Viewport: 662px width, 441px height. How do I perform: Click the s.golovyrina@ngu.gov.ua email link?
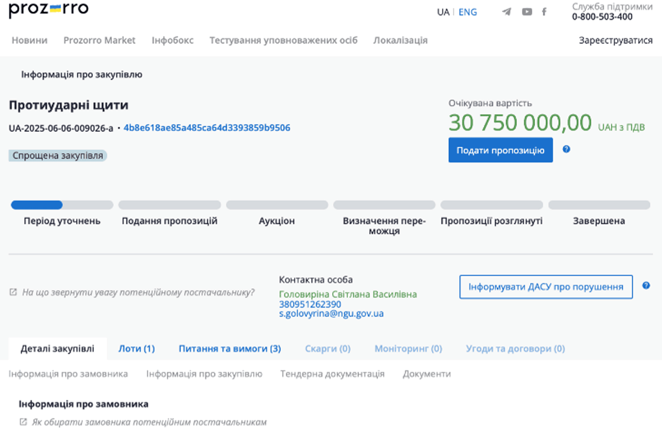[332, 314]
